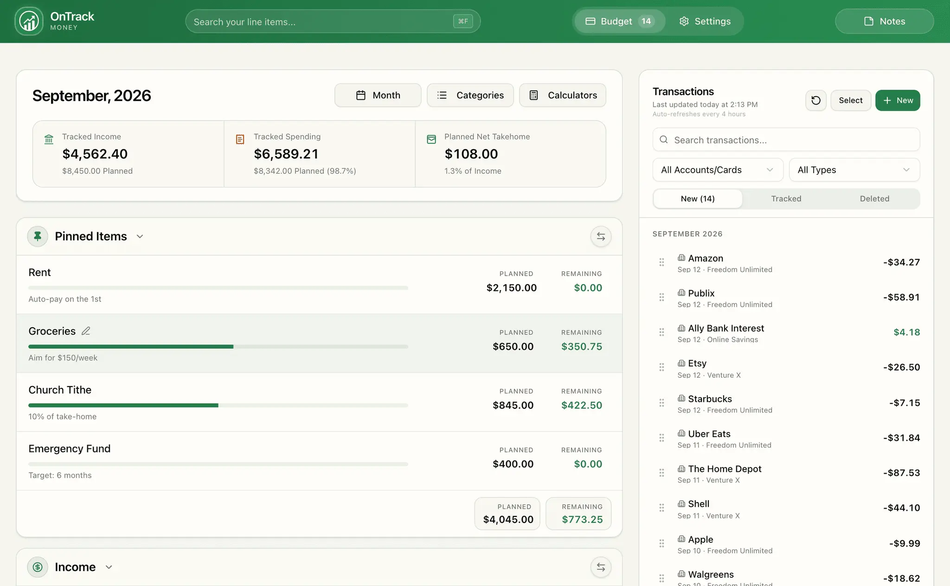This screenshot has width=950, height=586.
Task: Open the Calculators button
Action: coord(562,95)
